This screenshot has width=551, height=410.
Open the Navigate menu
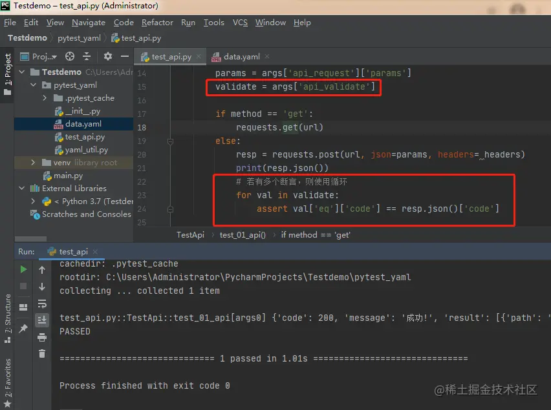point(89,23)
